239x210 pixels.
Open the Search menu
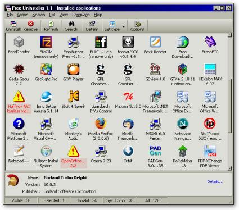click(x=38, y=15)
